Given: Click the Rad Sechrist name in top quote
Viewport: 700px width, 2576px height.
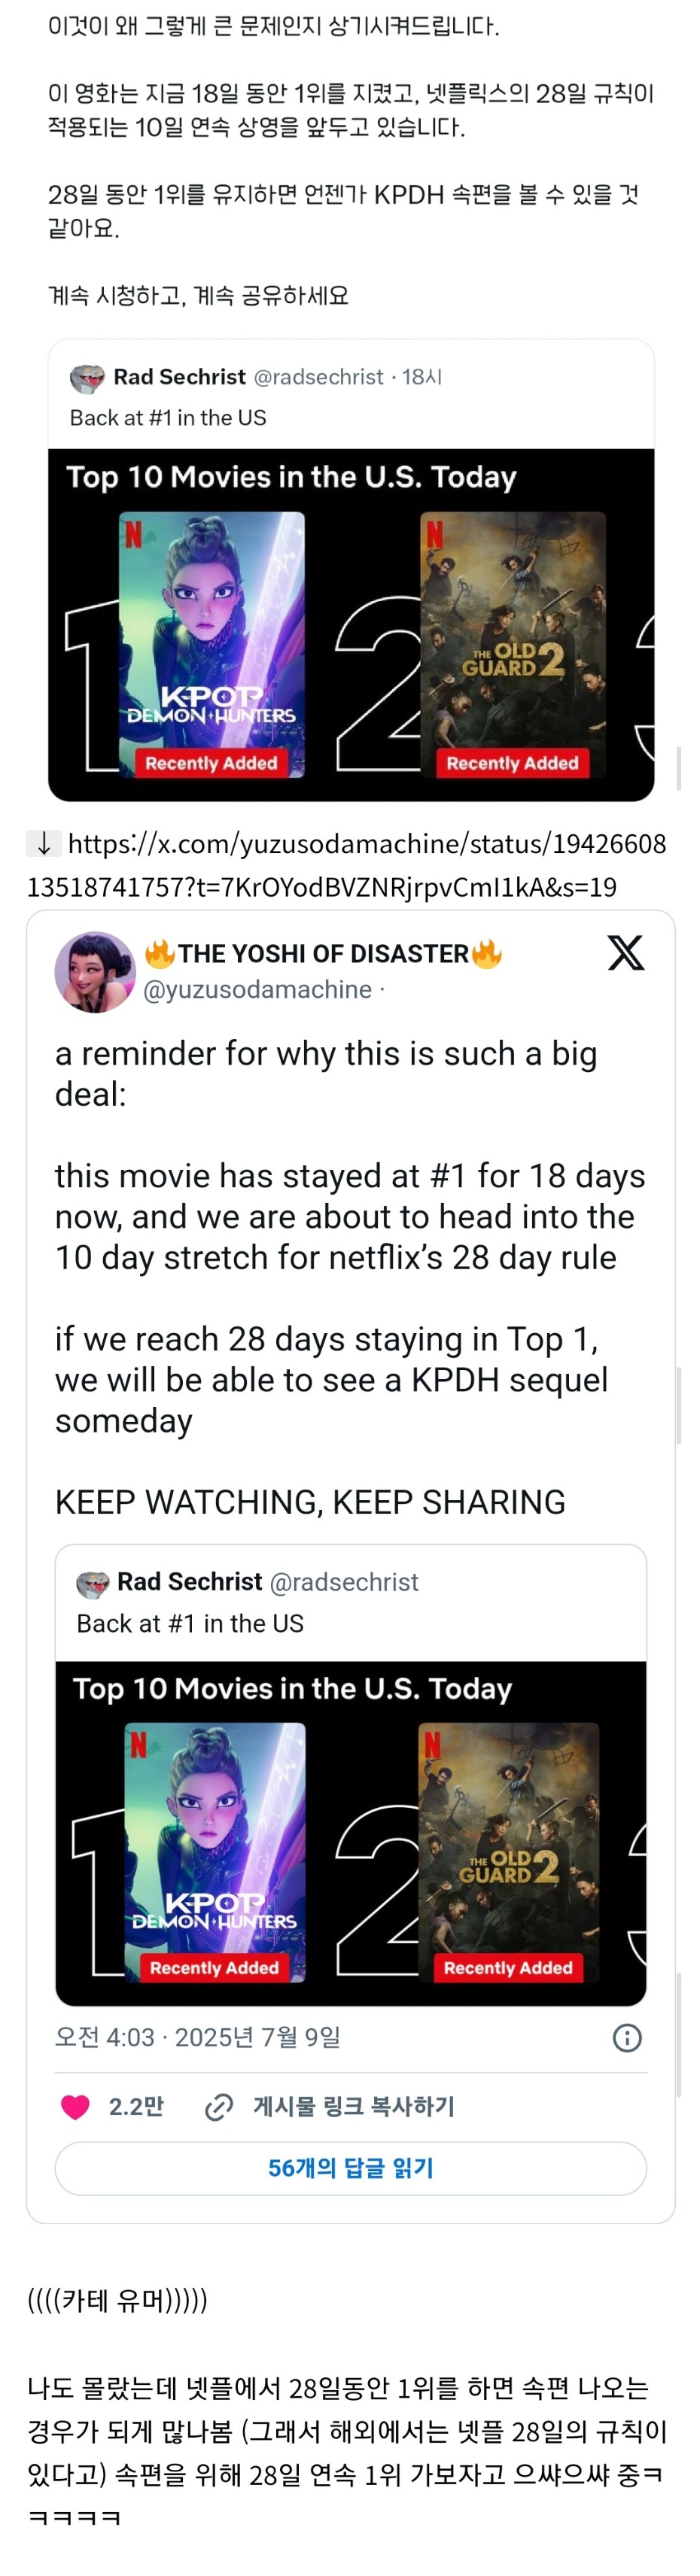Looking at the screenshot, I should tap(179, 377).
